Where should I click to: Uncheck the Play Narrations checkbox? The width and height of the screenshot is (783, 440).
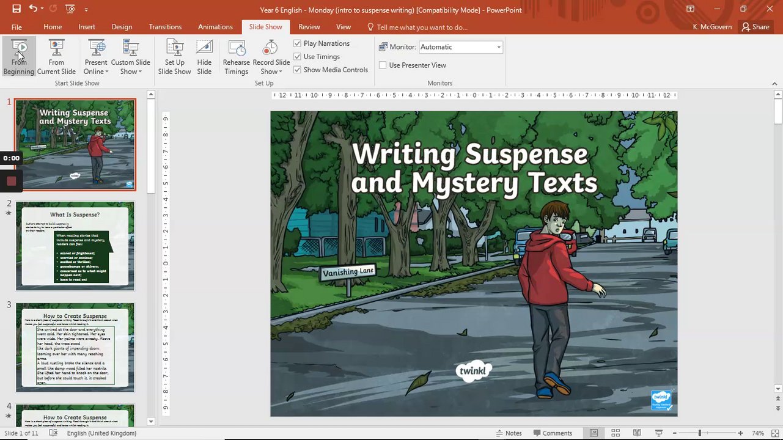[x=298, y=43]
